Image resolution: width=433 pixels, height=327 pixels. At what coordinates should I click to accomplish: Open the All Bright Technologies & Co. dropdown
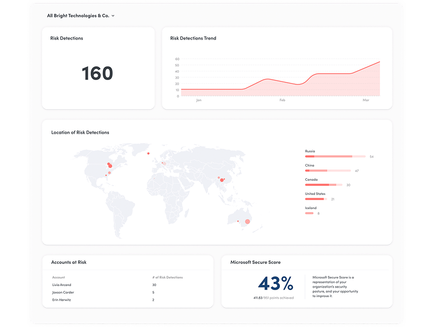(x=81, y=16)
